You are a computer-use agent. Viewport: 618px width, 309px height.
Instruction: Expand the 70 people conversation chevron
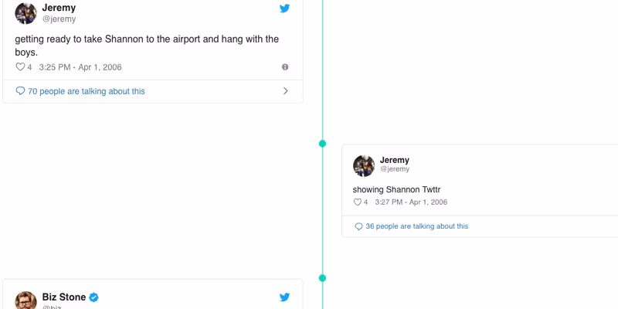(x=285, y=91)
